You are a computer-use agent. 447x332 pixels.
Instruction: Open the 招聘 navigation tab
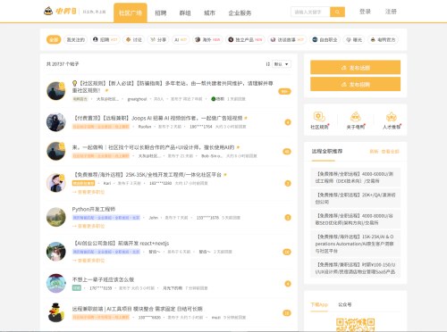[x=161, y=12]
